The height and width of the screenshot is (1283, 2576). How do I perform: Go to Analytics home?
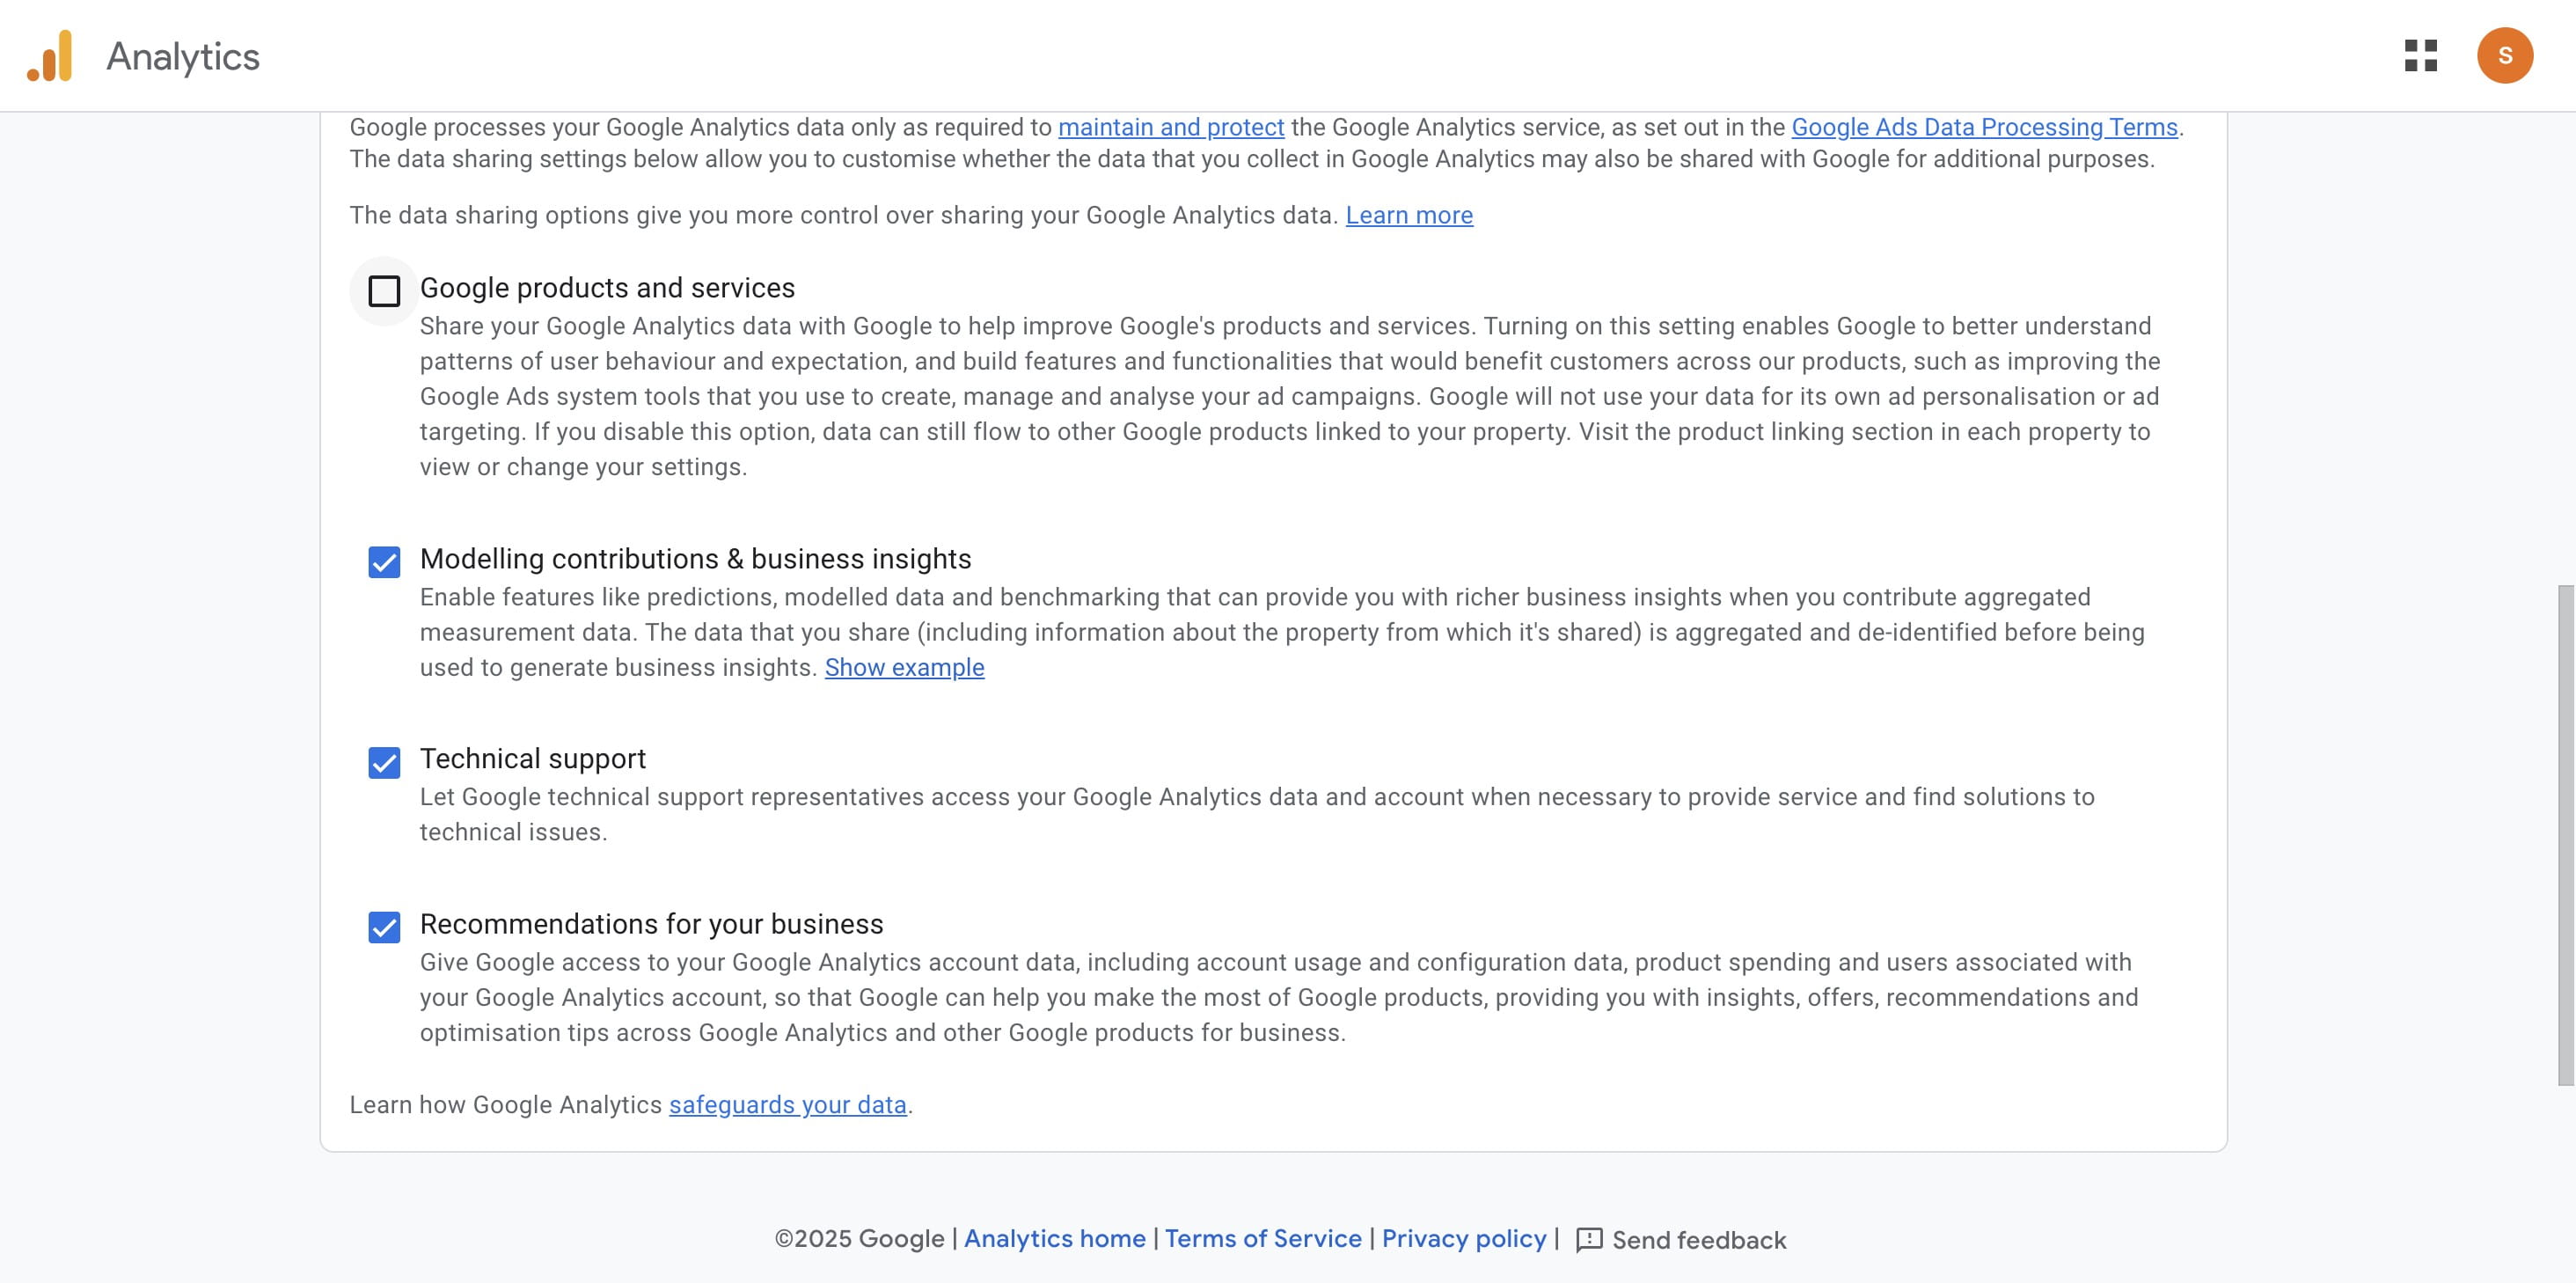point(1055,1239)
